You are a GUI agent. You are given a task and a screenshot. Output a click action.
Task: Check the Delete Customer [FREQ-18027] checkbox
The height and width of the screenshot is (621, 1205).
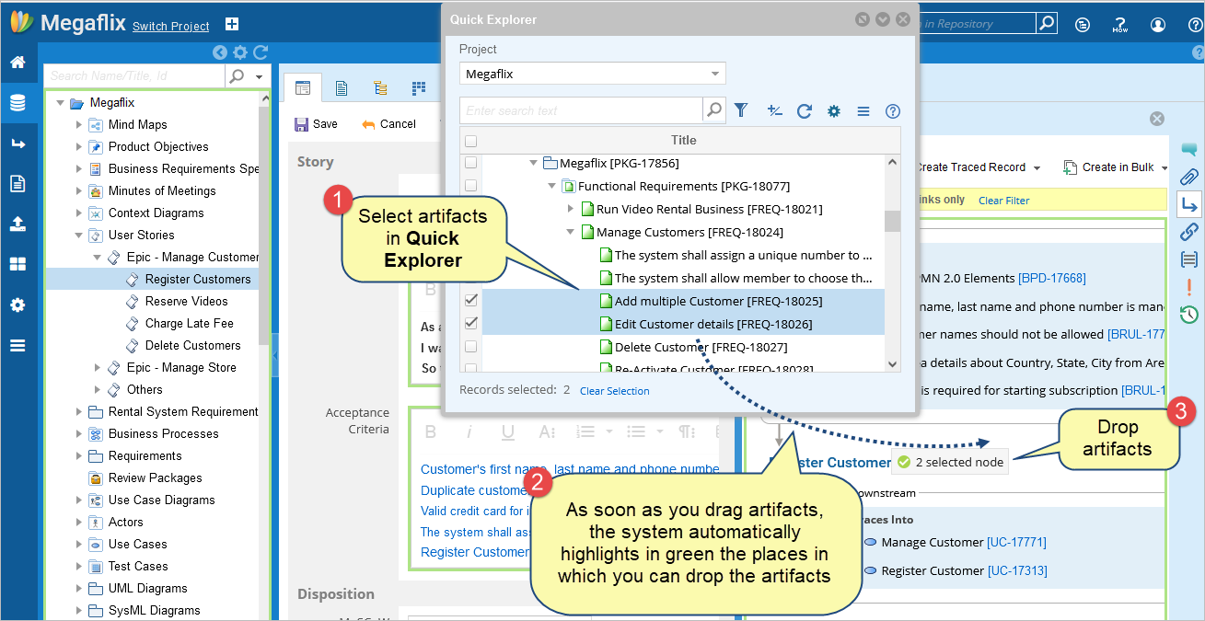pos(471,347)
